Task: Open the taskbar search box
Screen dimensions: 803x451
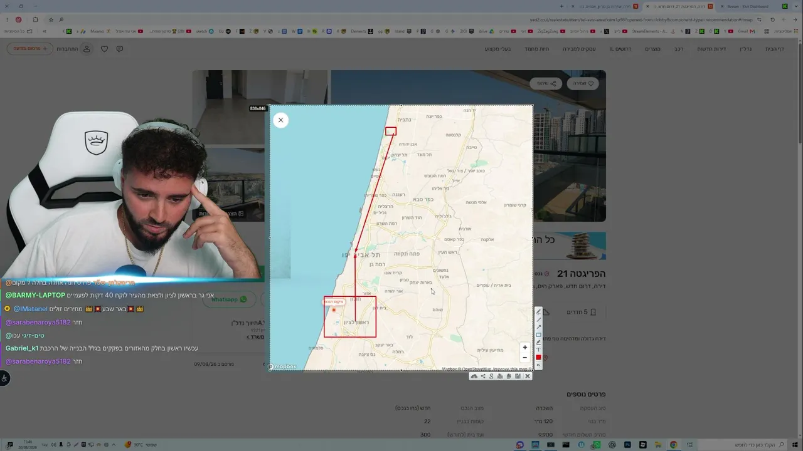Action: click(x=743, y=445)
